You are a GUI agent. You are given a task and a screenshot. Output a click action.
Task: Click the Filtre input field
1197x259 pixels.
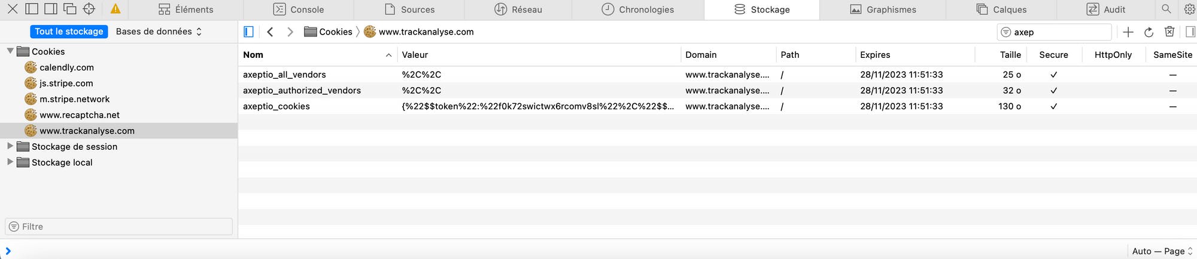(x=119, y=227)
